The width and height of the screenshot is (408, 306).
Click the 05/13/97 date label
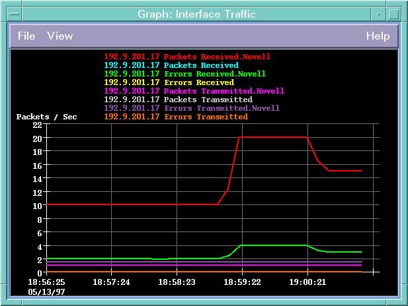coord(46,291)
